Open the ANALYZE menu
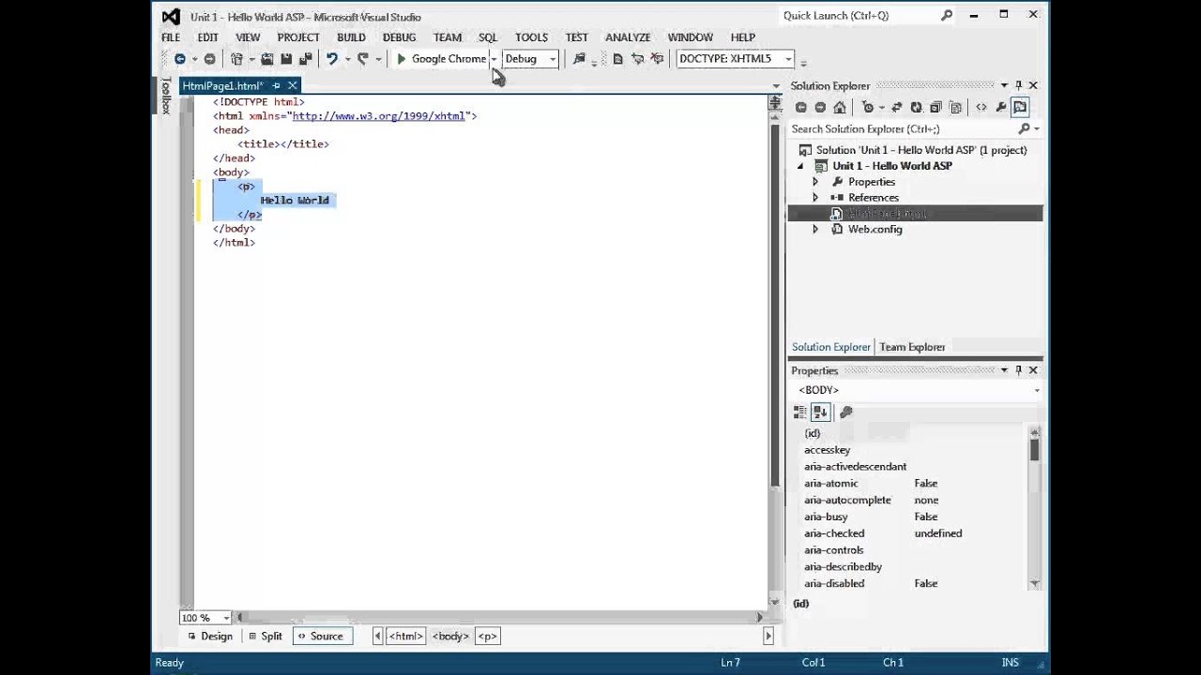This screenshot has height=675, width=1201. [x=628, y=37]
